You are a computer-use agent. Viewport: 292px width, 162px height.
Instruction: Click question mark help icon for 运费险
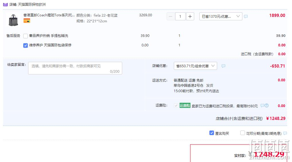point(267,106)
